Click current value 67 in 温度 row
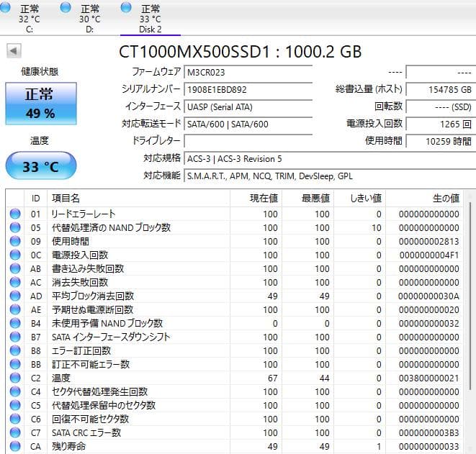 point(273,378)
